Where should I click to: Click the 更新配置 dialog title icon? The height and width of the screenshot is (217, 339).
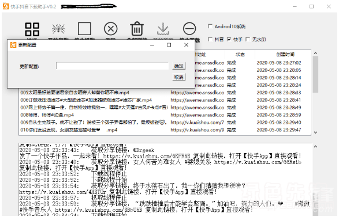13,45
